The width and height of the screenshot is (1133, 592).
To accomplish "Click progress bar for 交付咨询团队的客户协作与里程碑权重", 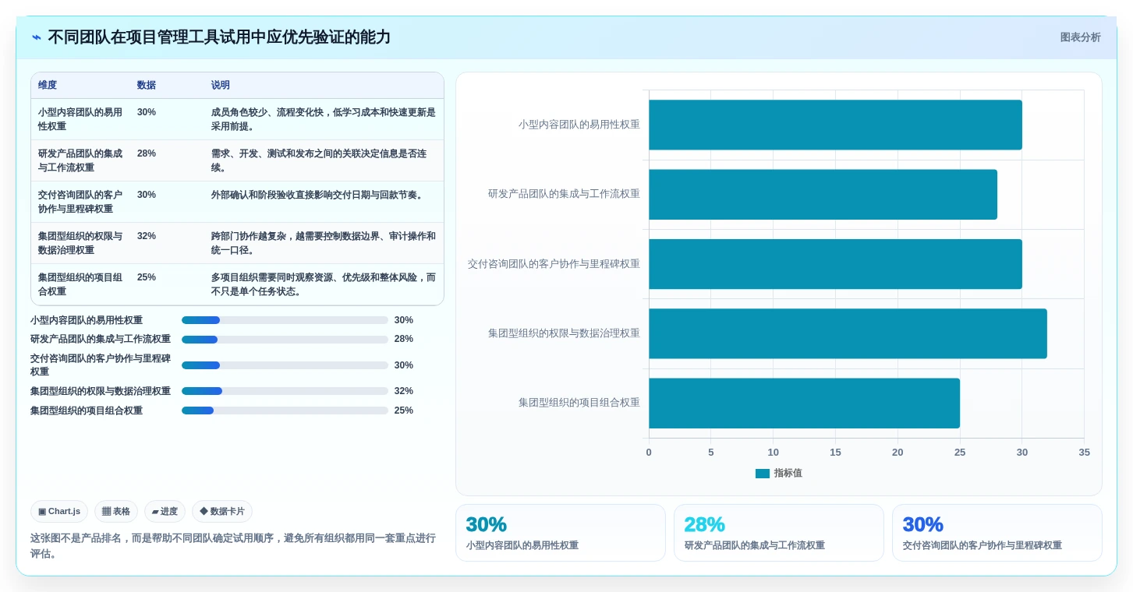I will [x=285, y=365].
